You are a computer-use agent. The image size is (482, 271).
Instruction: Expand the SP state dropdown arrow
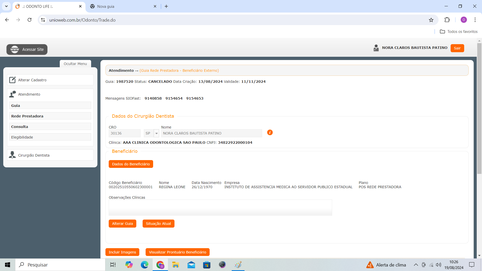(156, 133)
